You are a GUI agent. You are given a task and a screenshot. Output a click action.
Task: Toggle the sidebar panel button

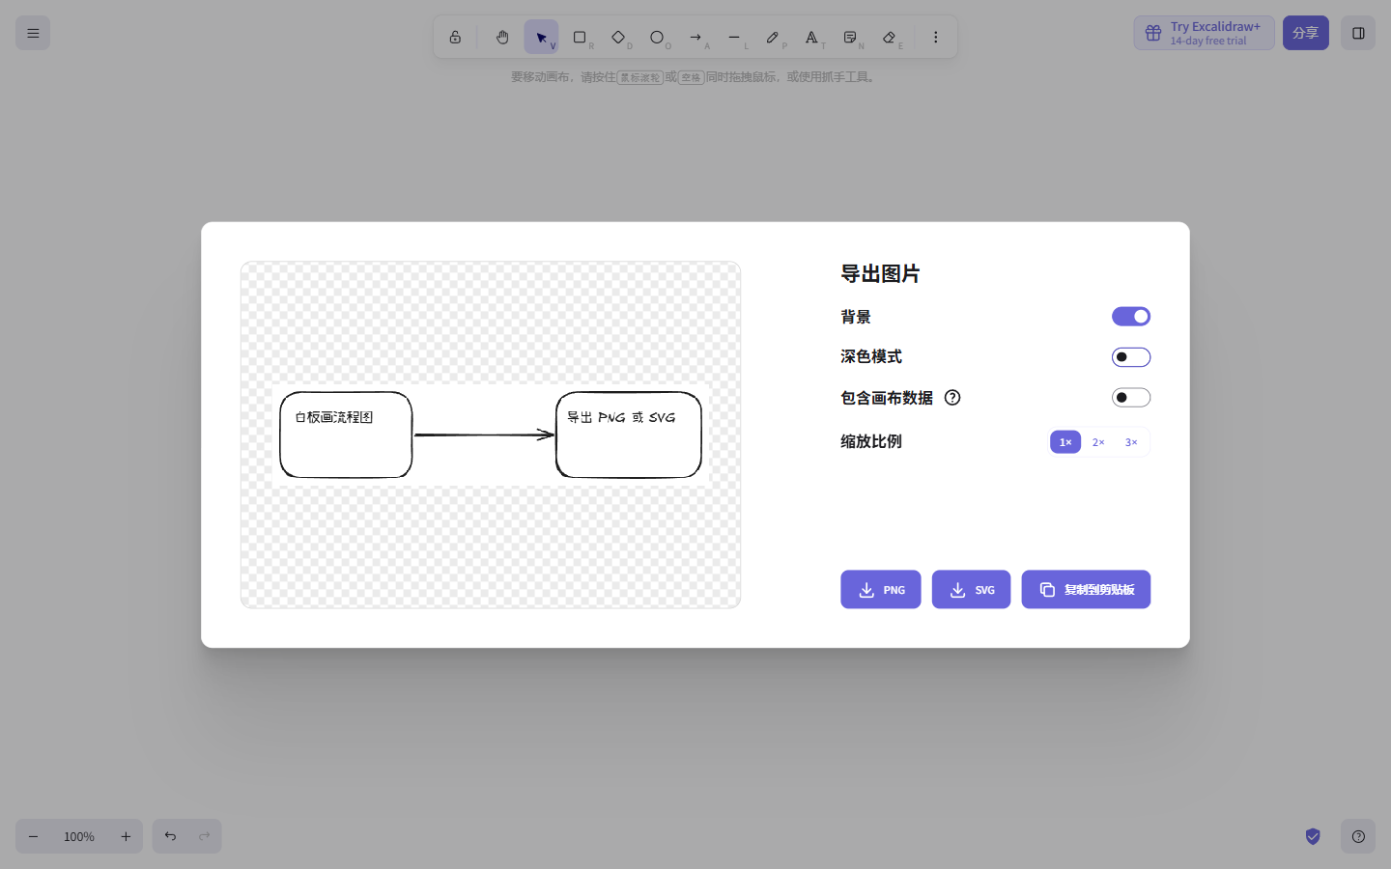point(1358,33)
